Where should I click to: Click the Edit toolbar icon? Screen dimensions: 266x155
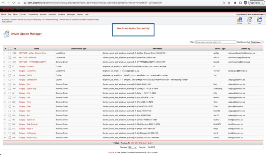click(250, 21)
